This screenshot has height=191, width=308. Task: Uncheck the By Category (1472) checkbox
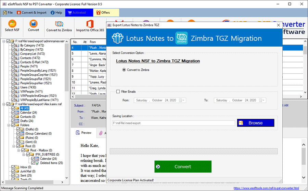point(13,45)
